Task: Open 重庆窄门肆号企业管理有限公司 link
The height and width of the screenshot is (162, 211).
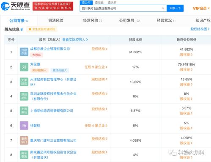Action: pyautogui.click(x=53, y=140)
